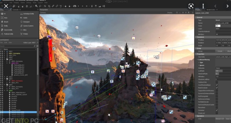Expand the Type sub-property

[x=199, y=62]
